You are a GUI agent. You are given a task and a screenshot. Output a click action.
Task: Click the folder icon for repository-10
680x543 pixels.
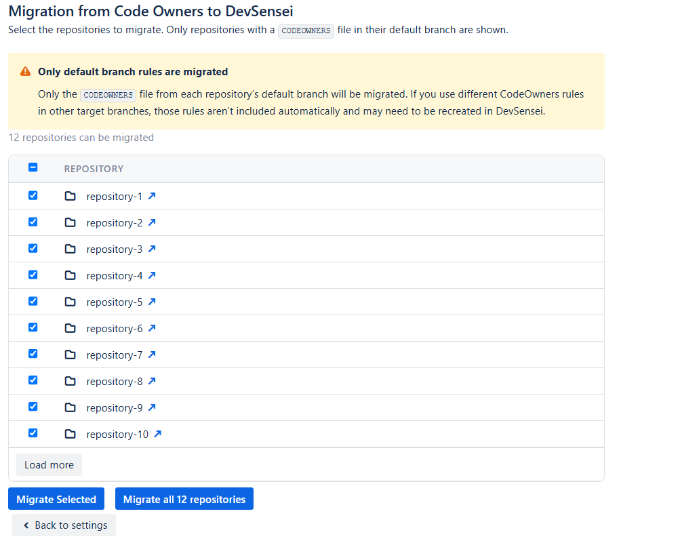[71, 434]
